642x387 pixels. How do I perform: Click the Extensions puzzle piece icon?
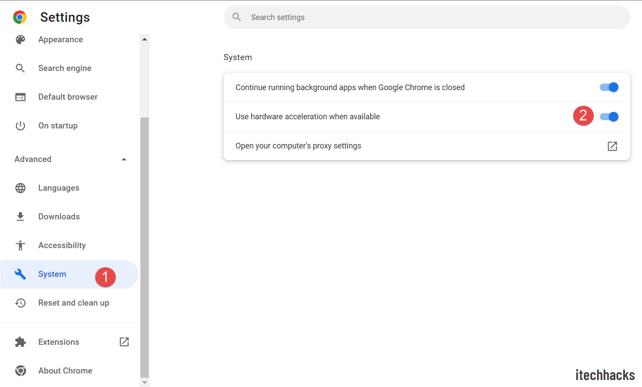click(x=20, y=342)
